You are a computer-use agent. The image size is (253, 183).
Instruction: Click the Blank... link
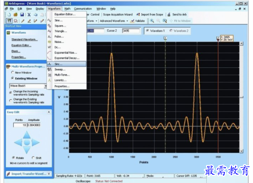[16, 51]
